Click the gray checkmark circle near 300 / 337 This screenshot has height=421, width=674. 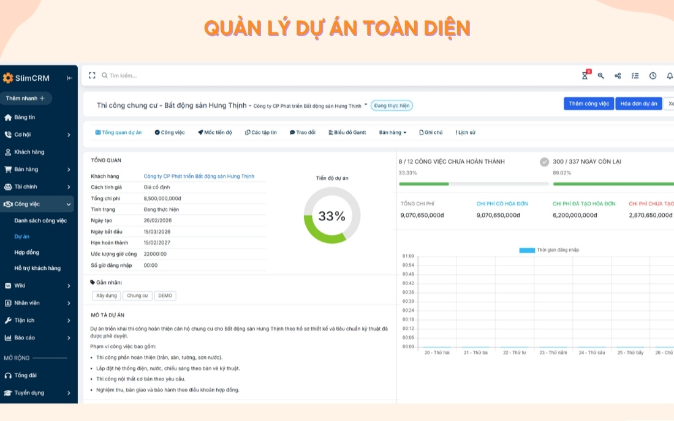[544, 162]
